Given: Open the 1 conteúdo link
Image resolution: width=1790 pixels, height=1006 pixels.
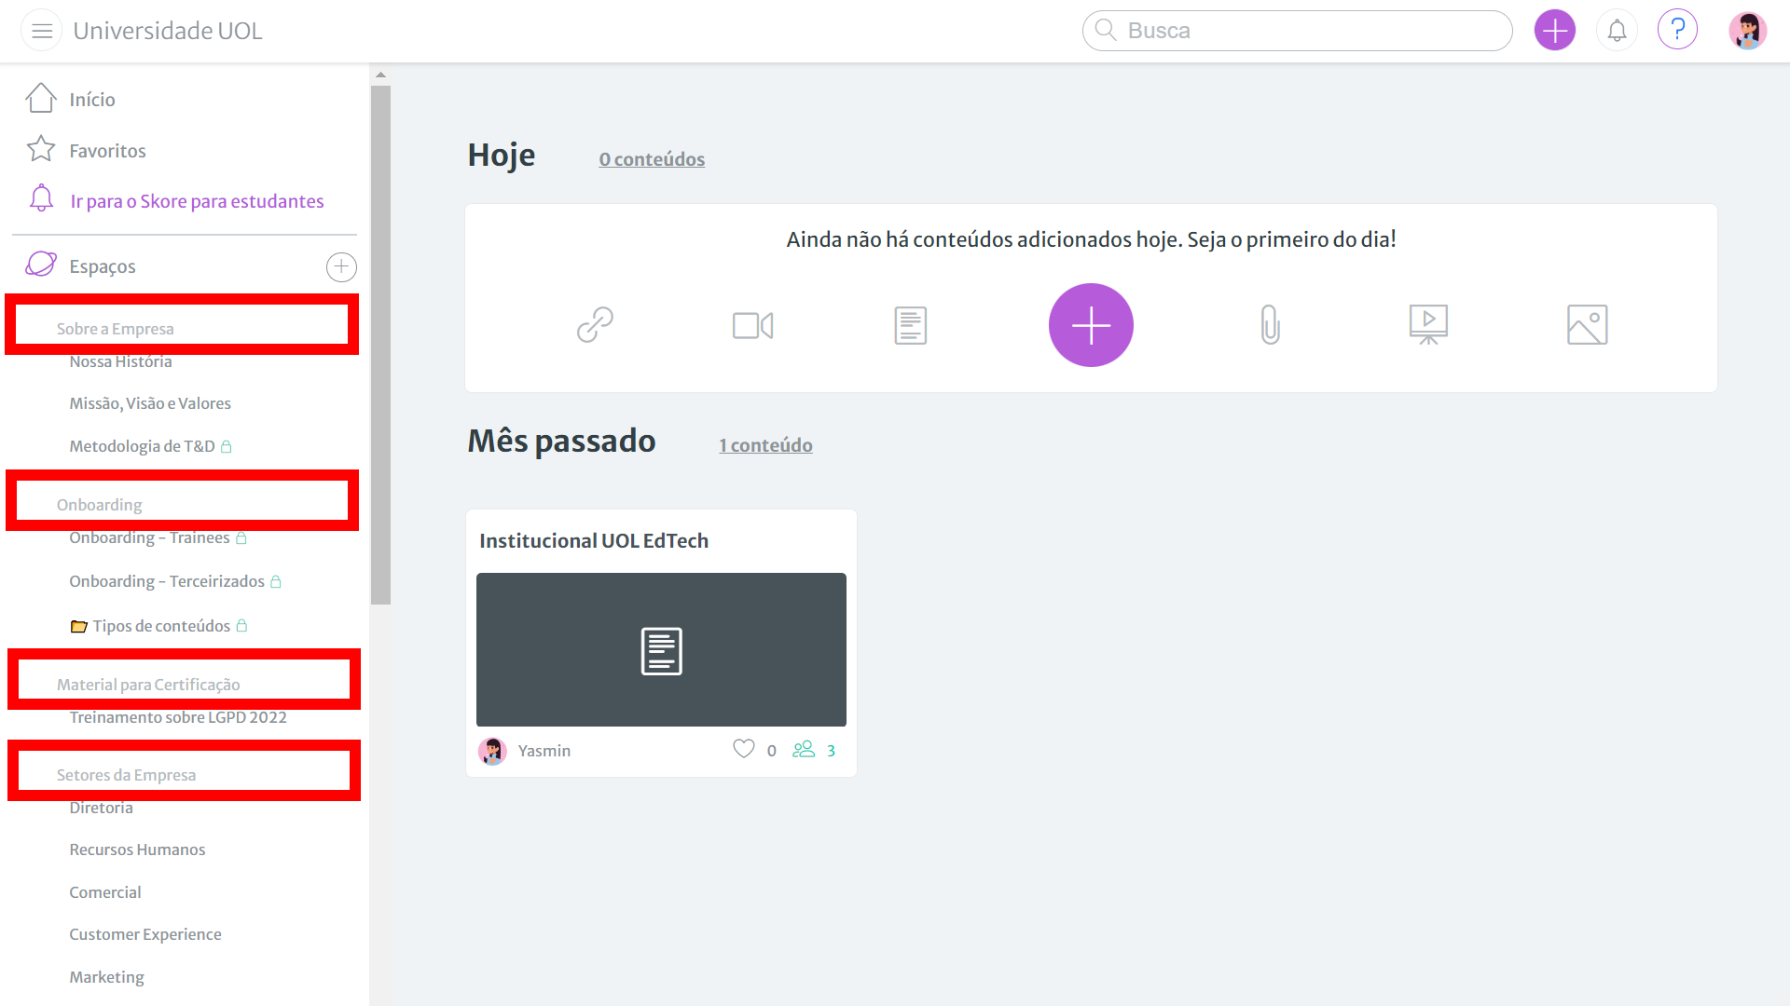Looking at the screenshot, I should click(765, 445).
